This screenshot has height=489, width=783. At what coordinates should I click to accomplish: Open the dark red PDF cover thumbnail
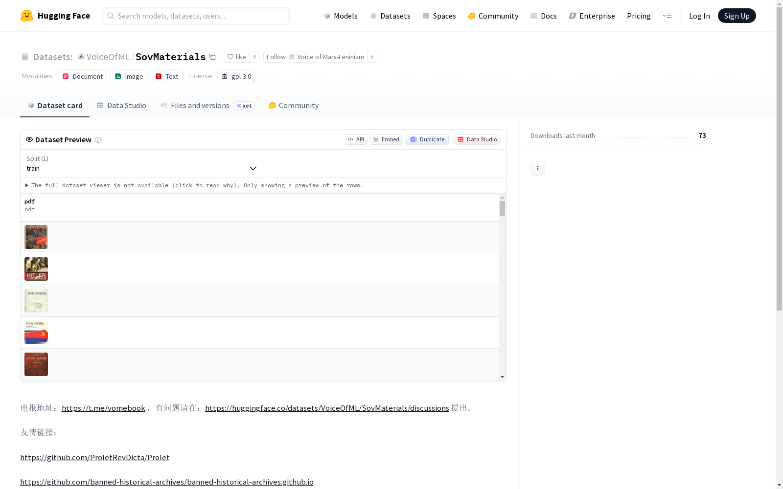click(x=36, y=364)
